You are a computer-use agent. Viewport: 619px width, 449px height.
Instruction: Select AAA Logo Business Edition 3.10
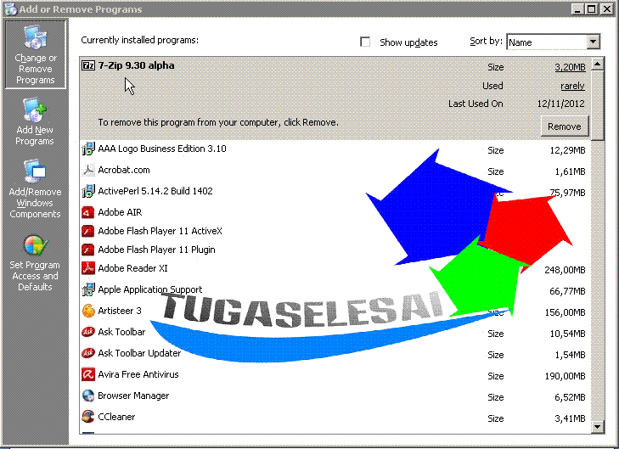(335, 149)
